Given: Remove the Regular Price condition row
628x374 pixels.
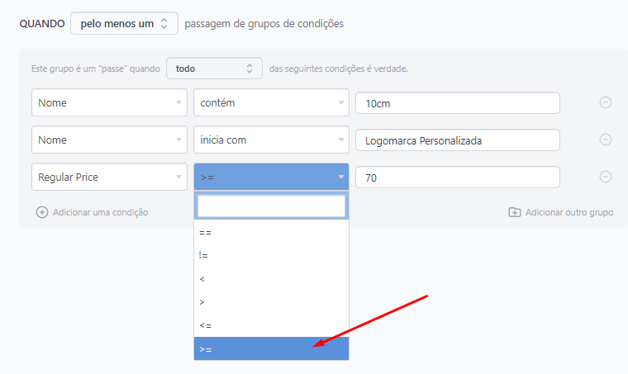Looking at the screenshot, I should [605, 177].
